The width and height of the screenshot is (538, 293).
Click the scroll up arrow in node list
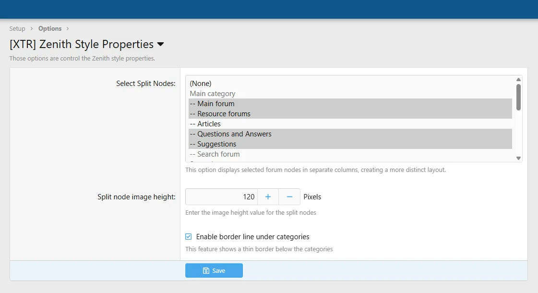518,79
